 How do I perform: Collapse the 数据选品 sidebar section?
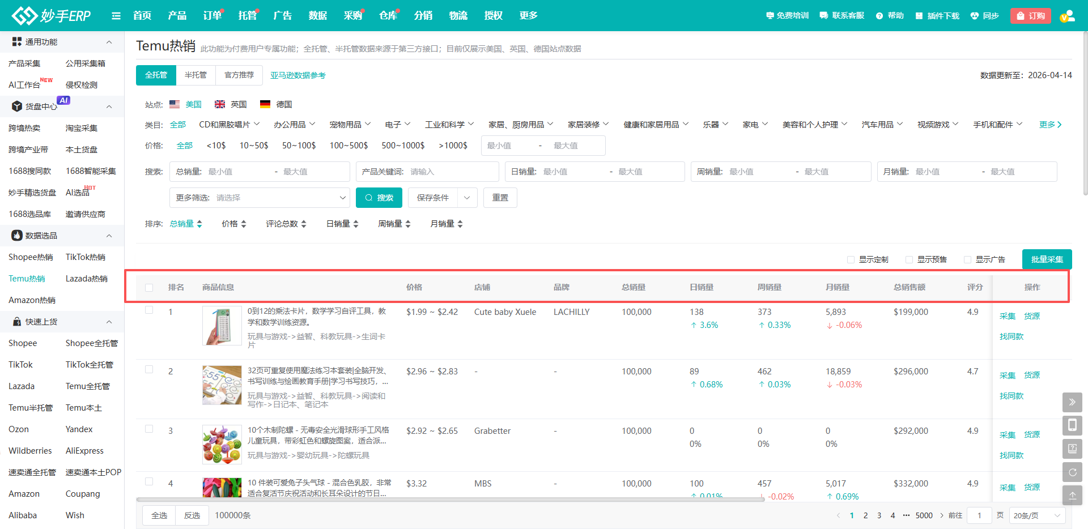pyautogui.click(x=109, y=236)
